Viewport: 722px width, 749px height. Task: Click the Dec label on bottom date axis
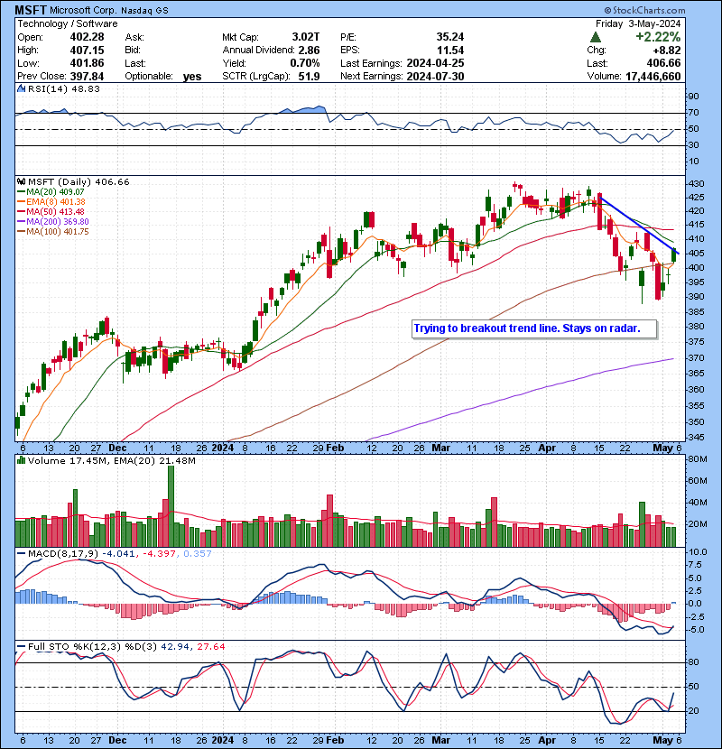pos(117,740)
